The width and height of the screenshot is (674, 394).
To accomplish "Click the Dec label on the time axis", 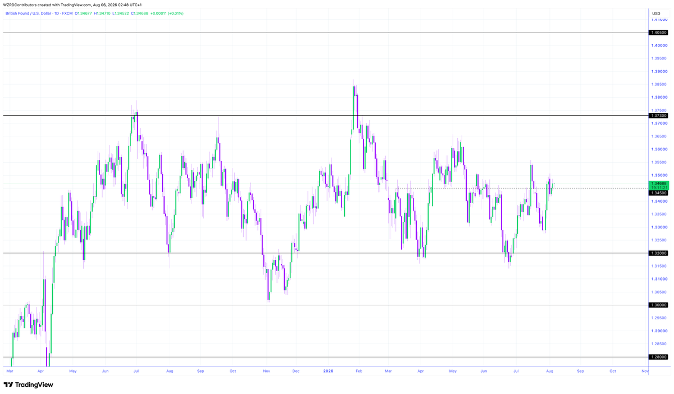I will coord(296,371).
